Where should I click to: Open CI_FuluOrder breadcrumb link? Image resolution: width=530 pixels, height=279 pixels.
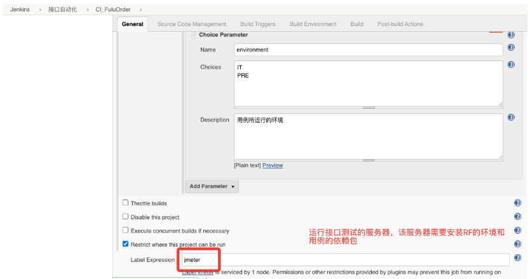[x=113, y=10]
